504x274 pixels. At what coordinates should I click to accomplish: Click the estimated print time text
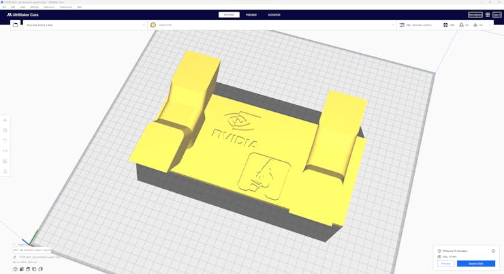[x=455, y=251]
